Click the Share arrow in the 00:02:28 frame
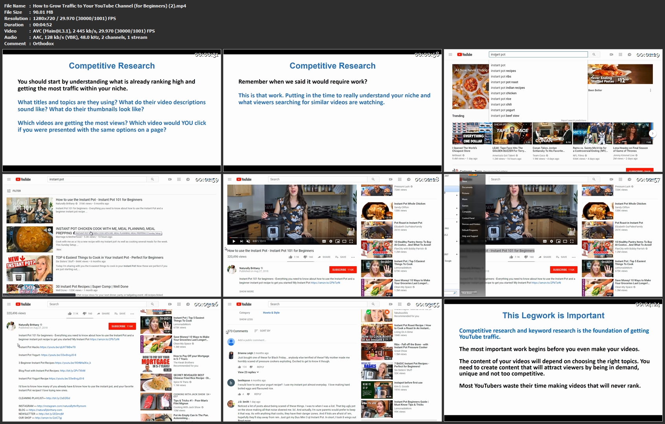The width and height of the screenshot is (665, 424). click(x=319, y=257)
